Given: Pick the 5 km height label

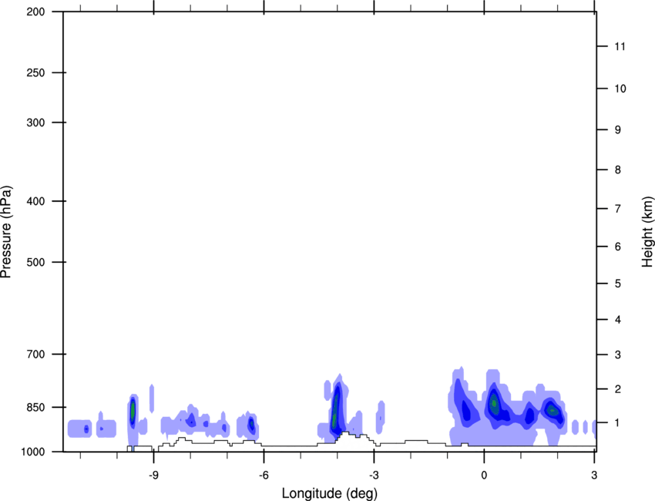Looking at the screenshot, I should pyautogui.click(x=618, y=284).
